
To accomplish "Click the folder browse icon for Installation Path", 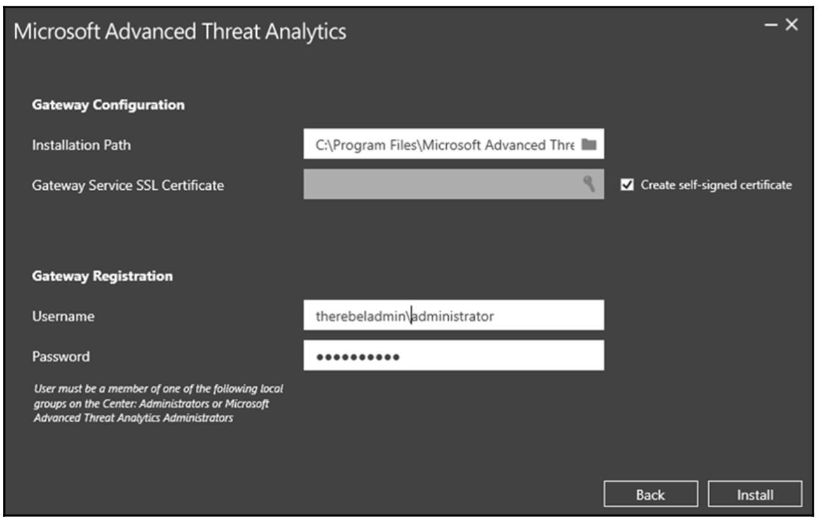I will pos(589,145).
